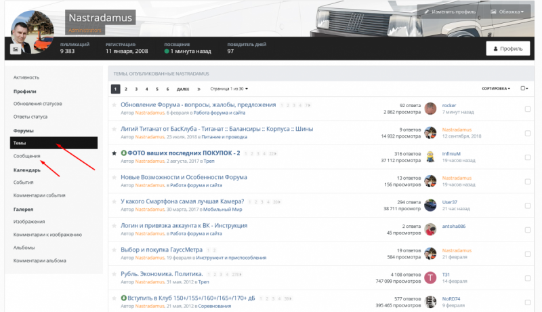Viewport: 542px width, 312px height.
Task: Click the green unread icon on ФОТО topic
Action: coord(123,153)
